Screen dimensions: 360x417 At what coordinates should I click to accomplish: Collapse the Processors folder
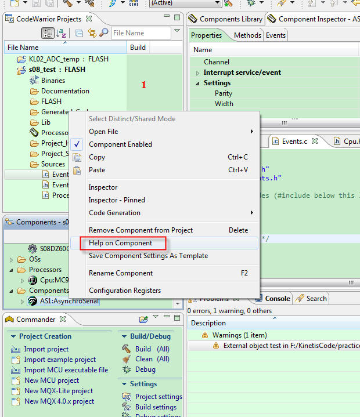point(11,270)
